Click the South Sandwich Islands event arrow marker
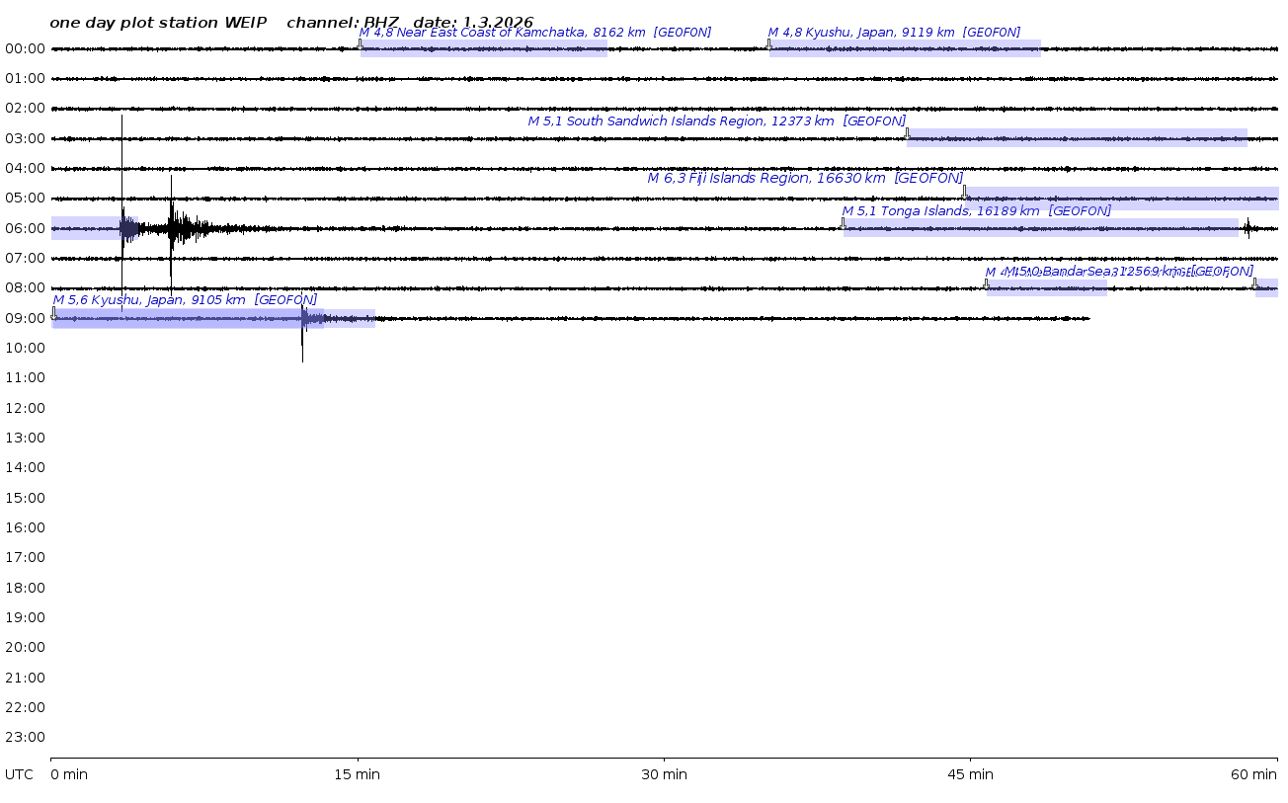Screen dimensions: 1288x803 907,132
